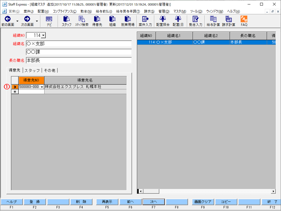
Task: Open the 勤怠入力 attendance entry icon
Action: (x=196, y=21)
